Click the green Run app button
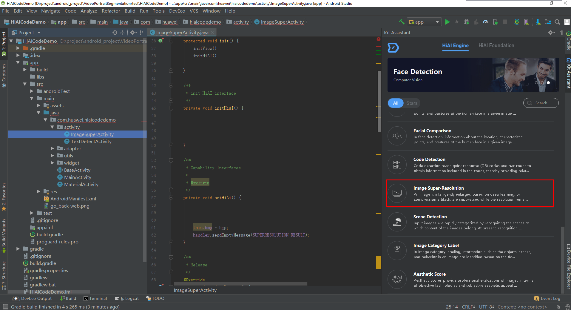This screenshot has width=571, height=310. pyautogui.click(x=447, y=22)
